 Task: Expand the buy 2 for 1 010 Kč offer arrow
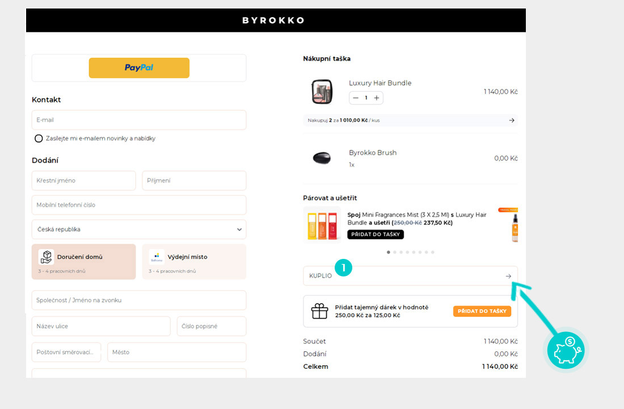coord(511,120)
